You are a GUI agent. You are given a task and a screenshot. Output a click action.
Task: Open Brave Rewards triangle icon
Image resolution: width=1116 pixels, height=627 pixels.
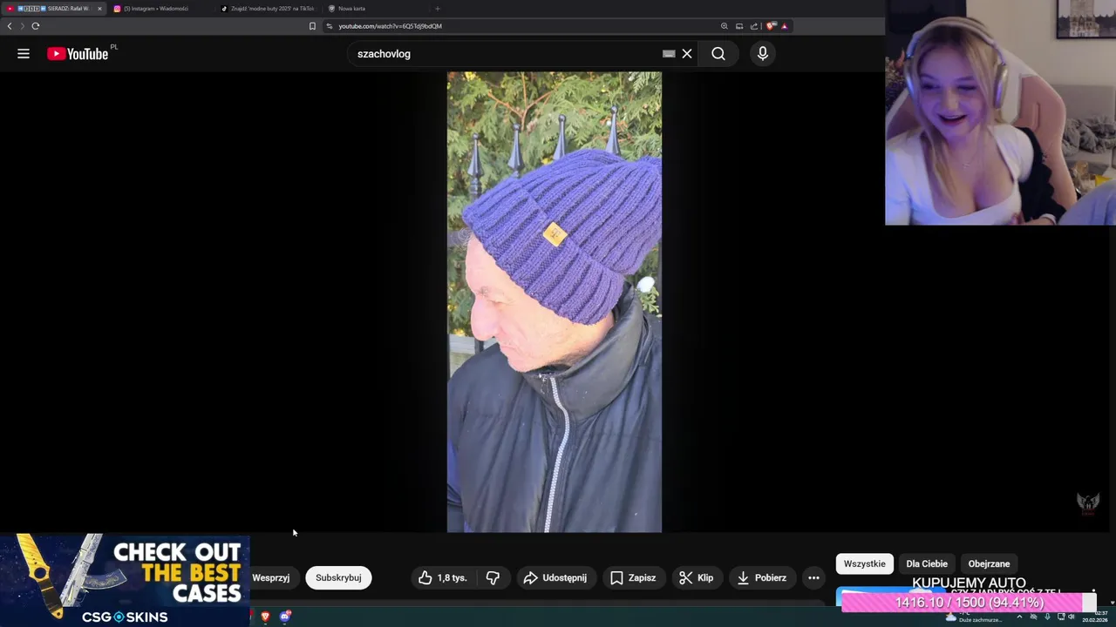tap(784, 26)
